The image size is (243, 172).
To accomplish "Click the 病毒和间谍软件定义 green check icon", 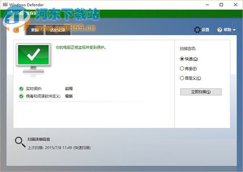I will point(21,96).
